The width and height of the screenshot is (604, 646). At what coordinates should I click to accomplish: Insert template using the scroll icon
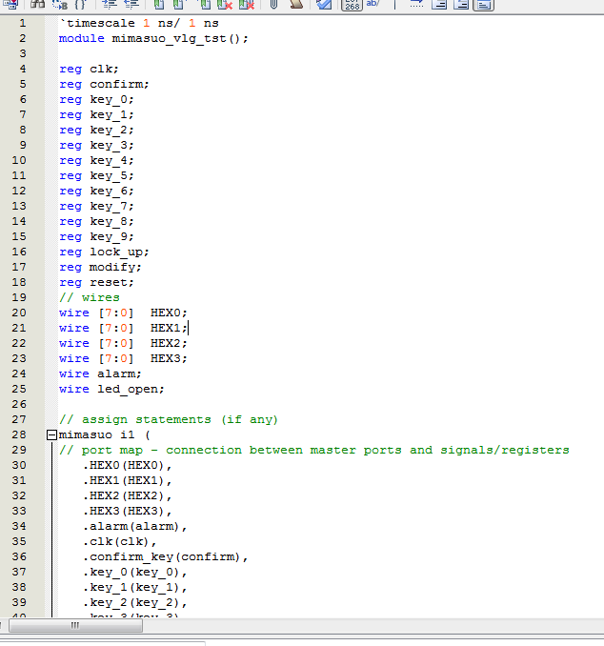click(x=296, y=4)
